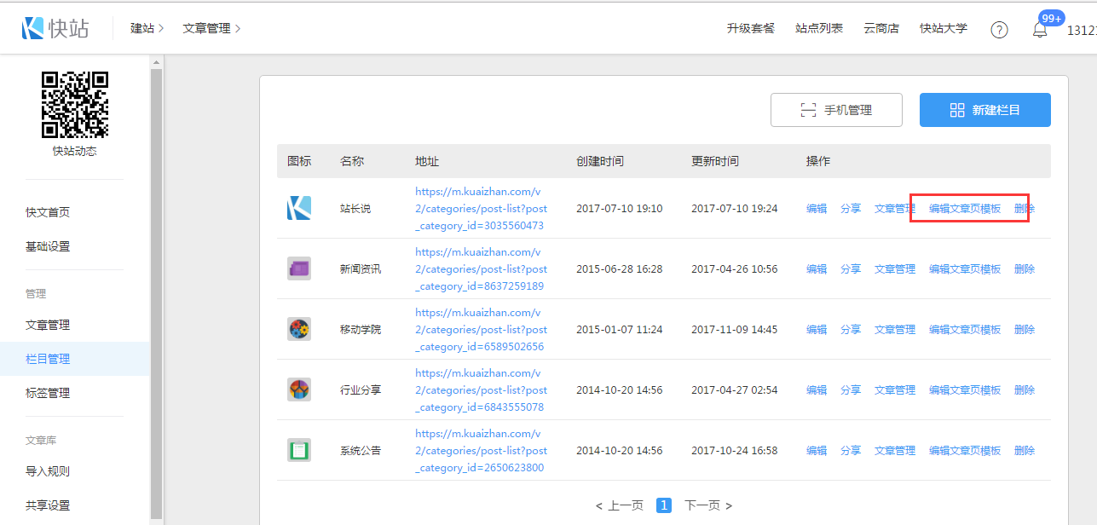
Task: Go to next page with 下一页
Action: (708, 505)
